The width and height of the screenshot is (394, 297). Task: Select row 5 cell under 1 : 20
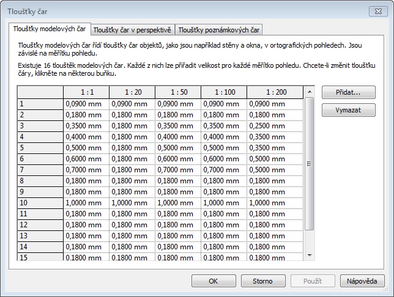click(x=132, y=148)
